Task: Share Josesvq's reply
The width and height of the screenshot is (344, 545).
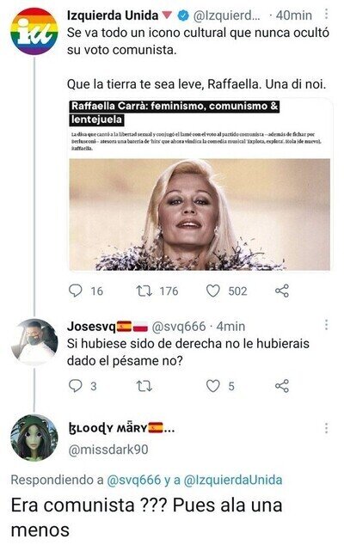Action: point(282,386)
